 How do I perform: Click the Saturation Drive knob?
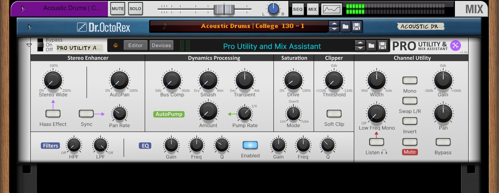(x=293, y=80)
